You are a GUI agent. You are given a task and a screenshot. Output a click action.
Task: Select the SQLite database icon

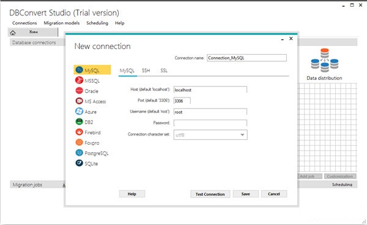[79, 163]
